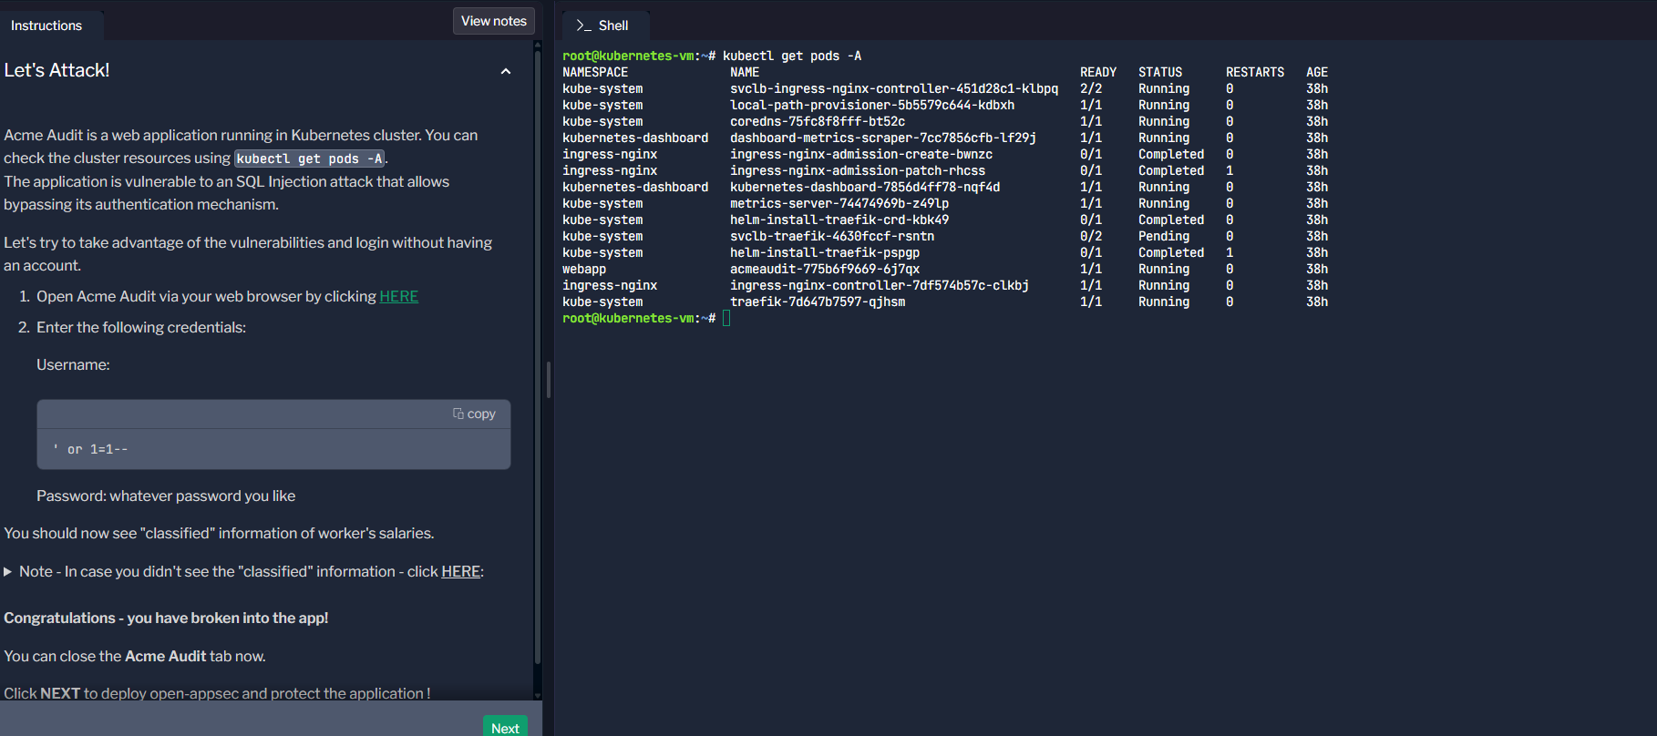Select coredns-75fc8f8fff-bt52c pod name
1657x736 pixels.
(x=818, y=121)
